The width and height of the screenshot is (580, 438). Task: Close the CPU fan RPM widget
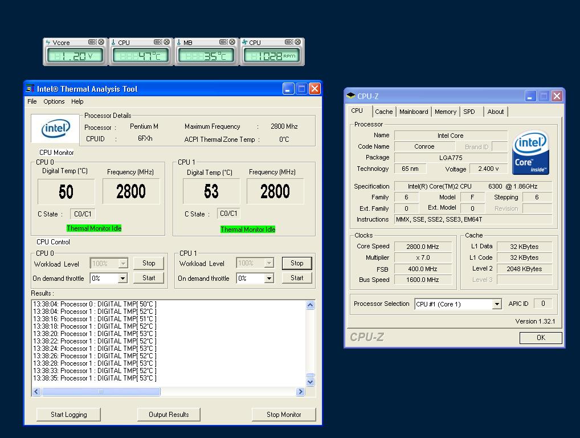(x=297, y=42)
